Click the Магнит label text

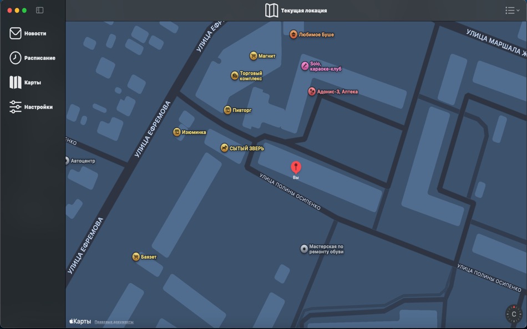click(x=267, y=56)
